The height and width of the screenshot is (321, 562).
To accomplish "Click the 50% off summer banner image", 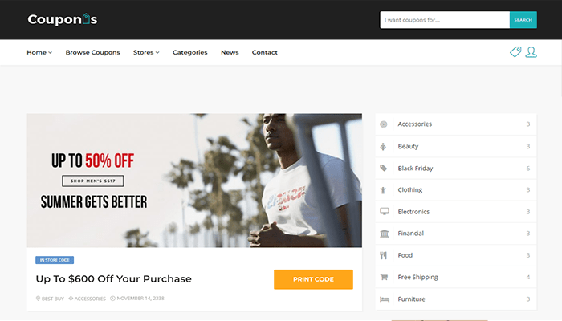I will (194, 181).
